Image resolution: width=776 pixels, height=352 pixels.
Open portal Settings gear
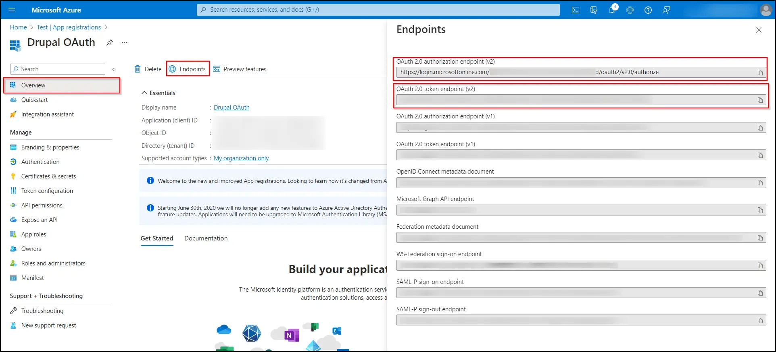[x=630, y=10]
